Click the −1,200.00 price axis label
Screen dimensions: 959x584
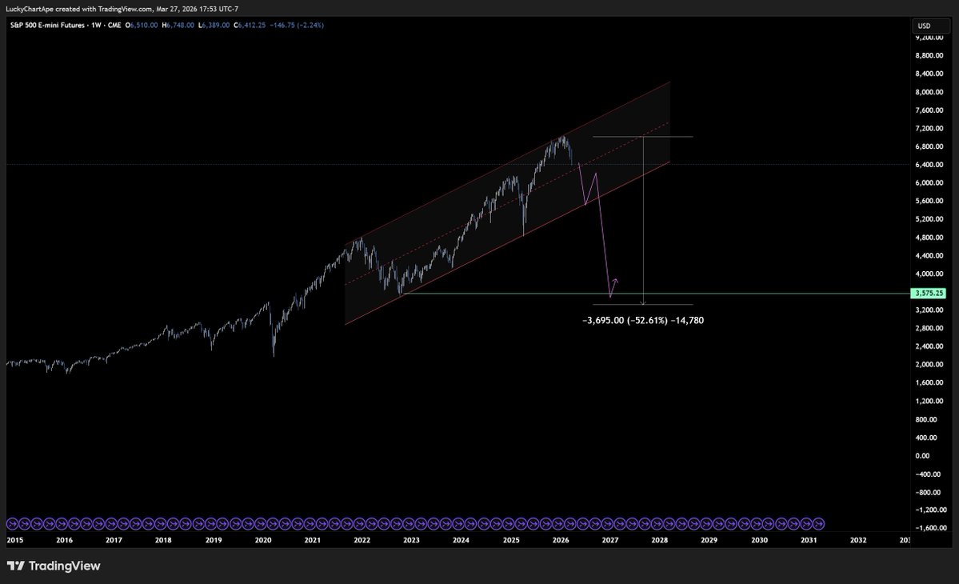(x=931, y=510)
